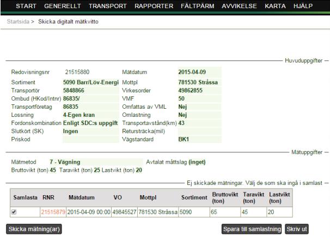Open the FÄLTPÄRM menu

[198, 6]
